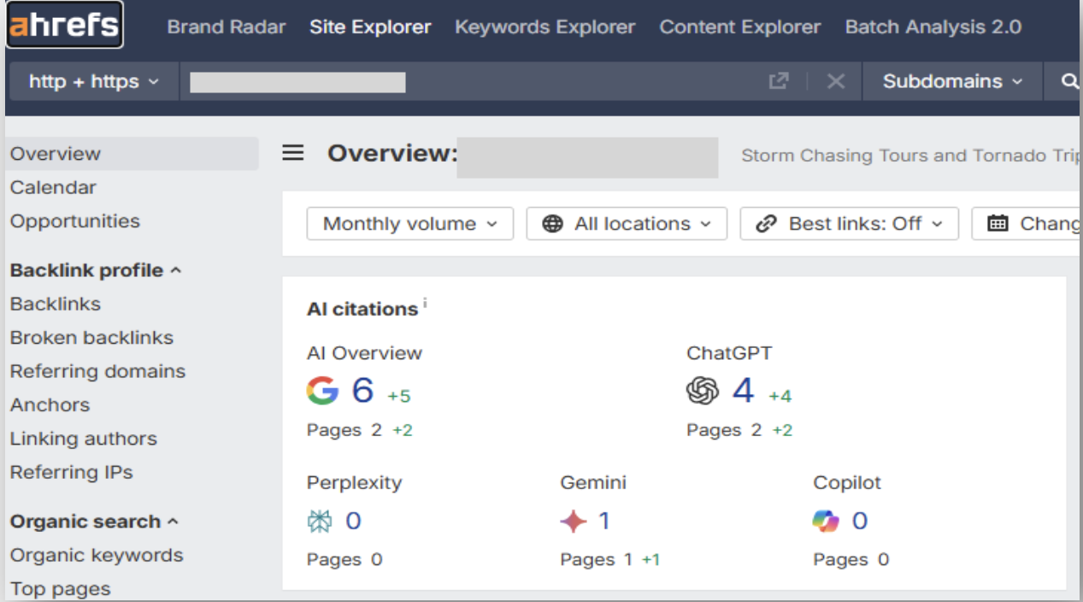This screenshot has height=602, width=1083.
Task: Open the Referring IPs report
Action: tap(71, 472)
